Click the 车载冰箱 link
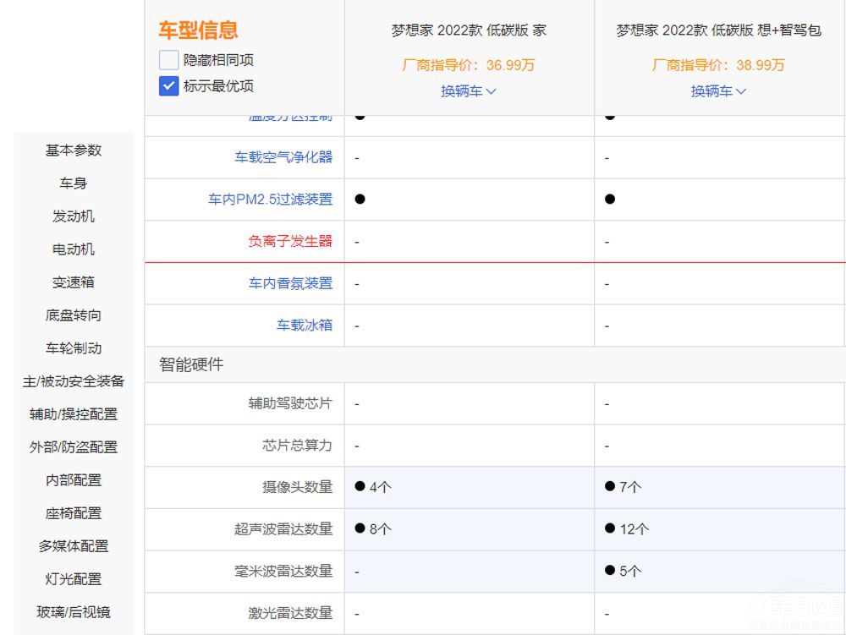846x635 pixels. [x=304, y=325]
